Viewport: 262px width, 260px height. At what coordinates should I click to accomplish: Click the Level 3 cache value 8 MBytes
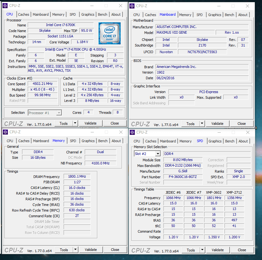point(92,101)
